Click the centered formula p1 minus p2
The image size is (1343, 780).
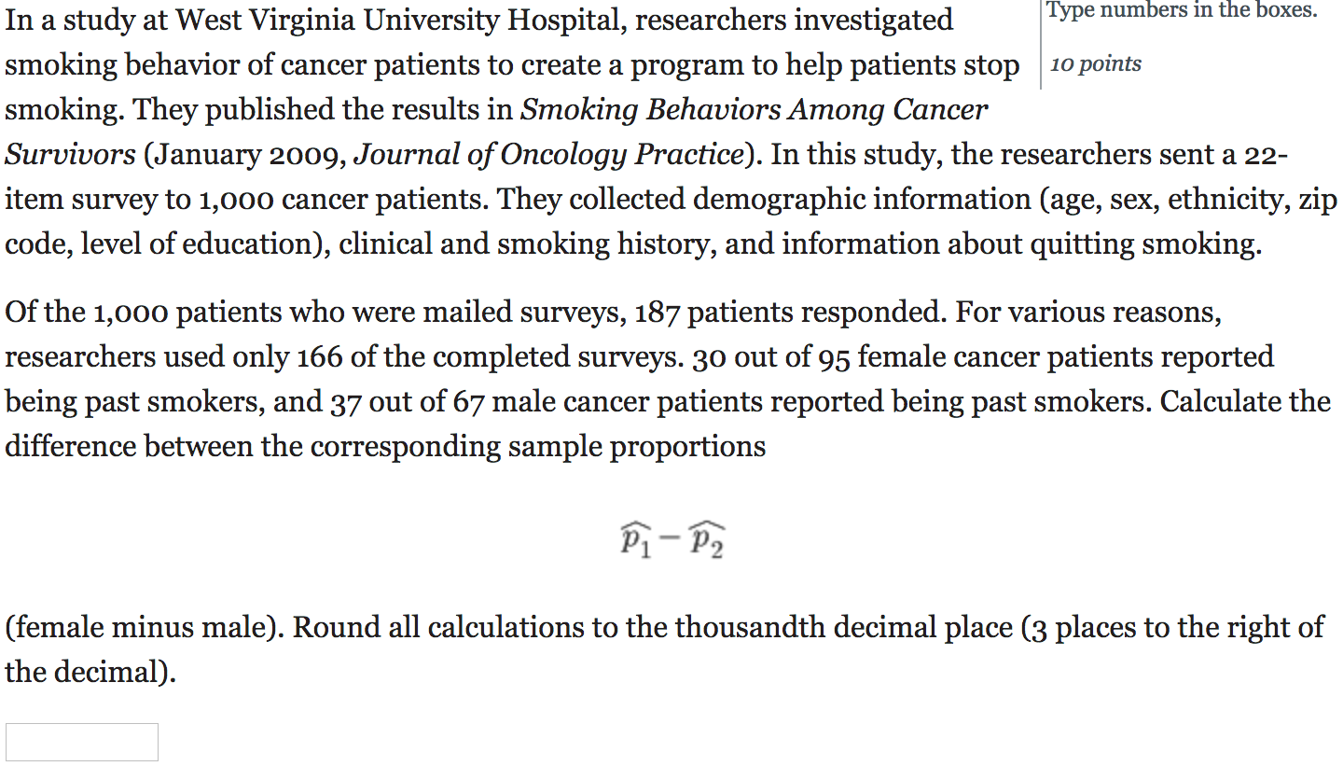tap(673, 537)
